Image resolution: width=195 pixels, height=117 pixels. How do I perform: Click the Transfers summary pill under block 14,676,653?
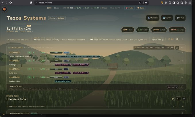click(77, 56)
